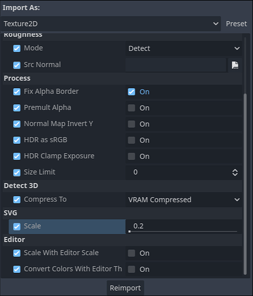This screenshot has height=296, width=253.
Task: Click the Size Limit stepper arrows
Action: (x=235, y=172)
